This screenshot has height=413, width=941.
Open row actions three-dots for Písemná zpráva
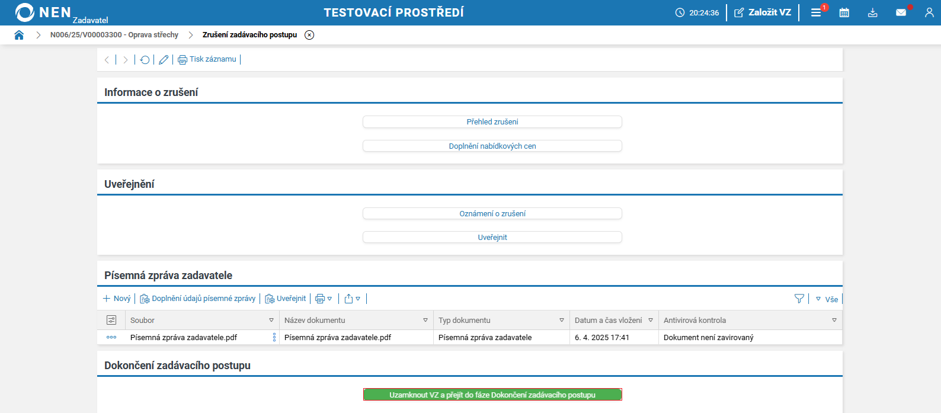(111, 337)
